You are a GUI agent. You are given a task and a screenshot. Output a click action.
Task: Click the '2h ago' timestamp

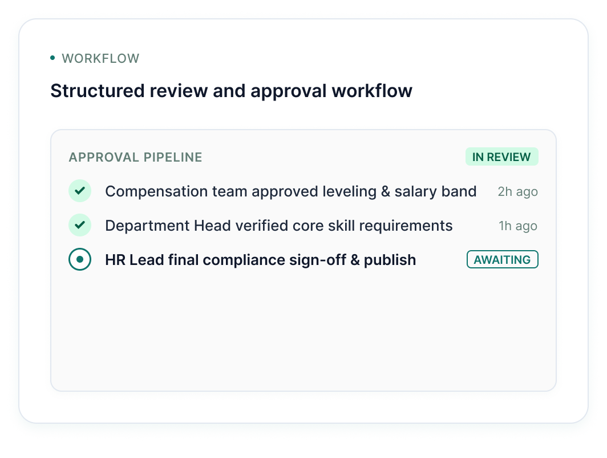[x=517, y=191]
